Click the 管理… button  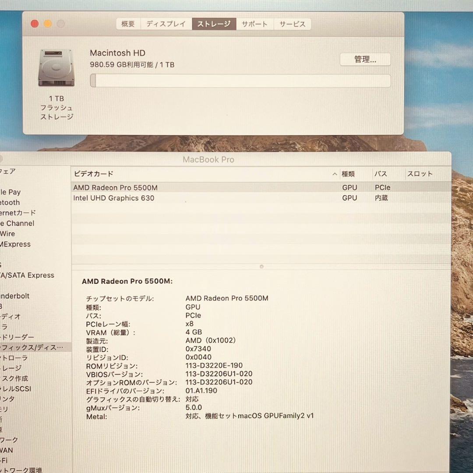coord(365,60)
